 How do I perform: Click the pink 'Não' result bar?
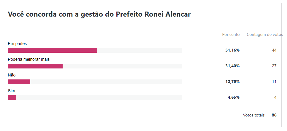tap(19, 82)
